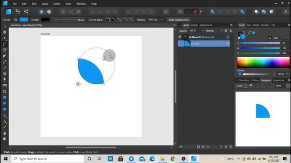Open the layer Opacity dropdown

pos(202,31)
